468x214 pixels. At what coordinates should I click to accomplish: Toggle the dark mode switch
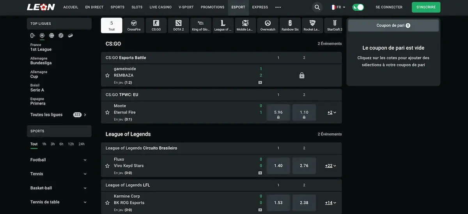pyautogui.click(x=358, y=7)
